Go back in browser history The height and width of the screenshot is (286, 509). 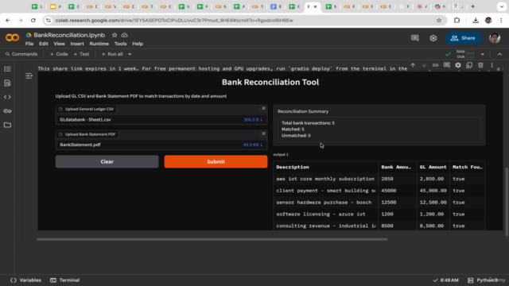pos(8,20)
